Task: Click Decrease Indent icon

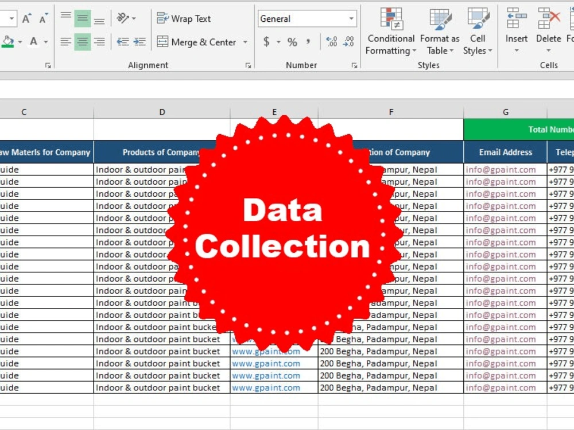Action: pyautogui.click(x=123, y=42)
